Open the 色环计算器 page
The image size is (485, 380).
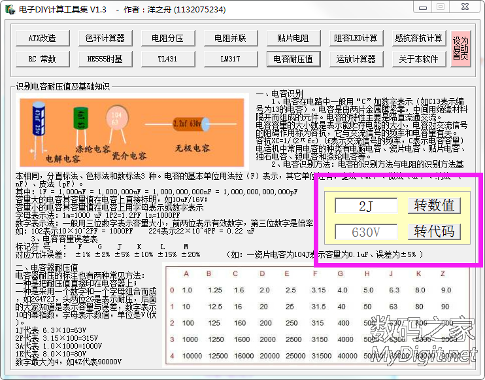click(x=105, y=38)
